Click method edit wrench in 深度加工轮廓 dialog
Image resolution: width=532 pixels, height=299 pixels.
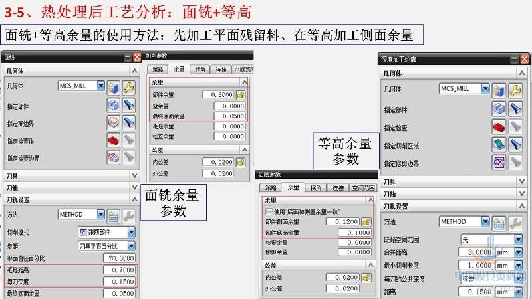(x=515, y=223)
